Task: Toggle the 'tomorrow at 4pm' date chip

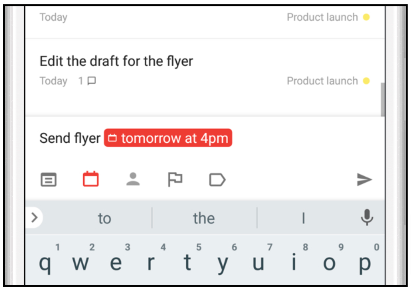Action: [x=168, y=138]
